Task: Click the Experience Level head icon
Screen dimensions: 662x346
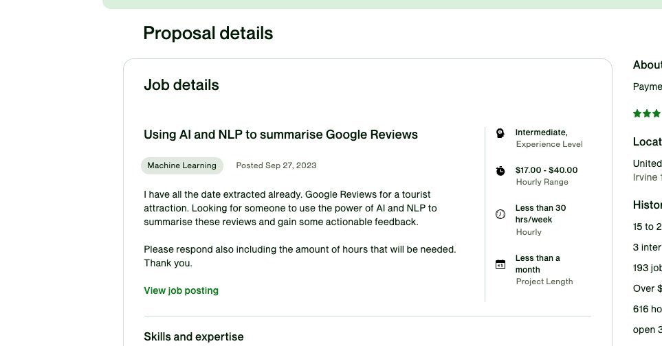Action: click(500, 132)
